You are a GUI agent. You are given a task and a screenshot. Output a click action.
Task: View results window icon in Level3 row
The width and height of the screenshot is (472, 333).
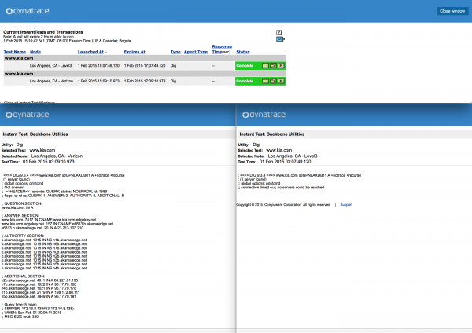click(265, 65)
